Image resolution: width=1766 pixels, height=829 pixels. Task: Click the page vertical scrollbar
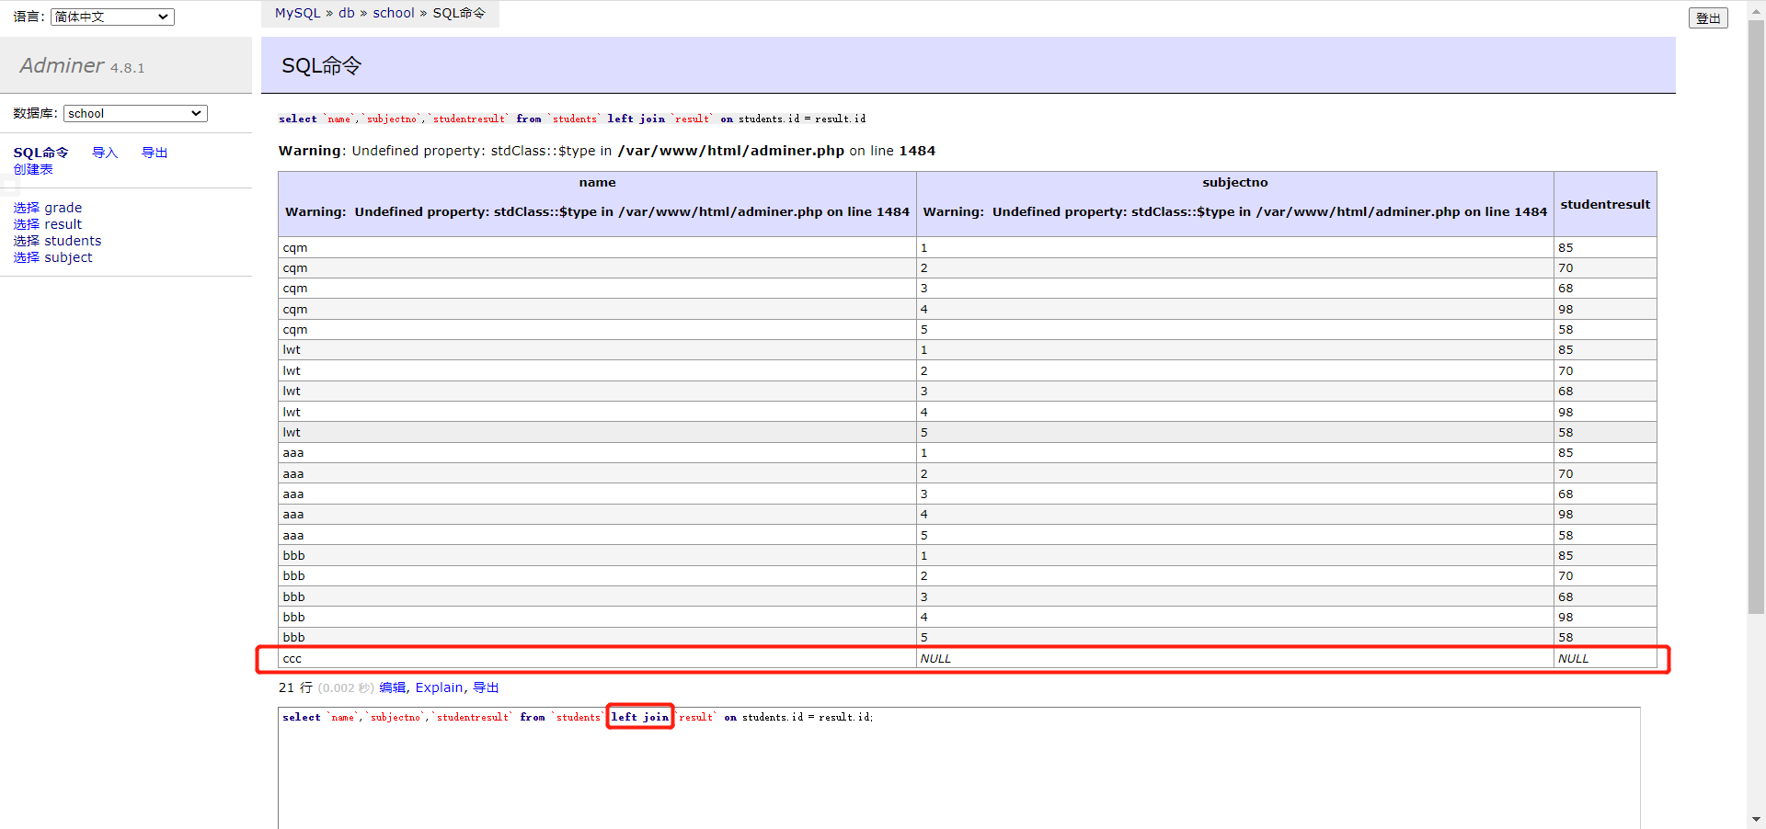point(1756,316)
